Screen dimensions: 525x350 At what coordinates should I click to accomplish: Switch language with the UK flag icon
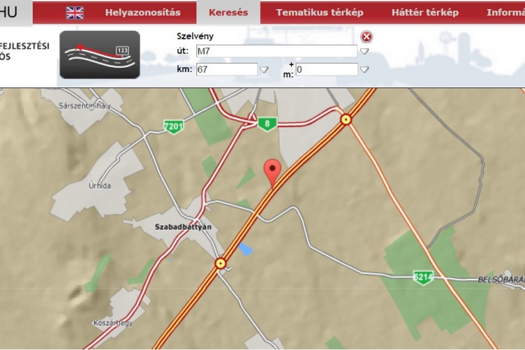click(75, 13)
